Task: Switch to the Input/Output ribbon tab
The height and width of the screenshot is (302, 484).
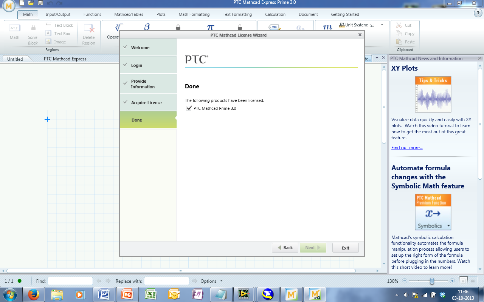Action: pos(58,14)
